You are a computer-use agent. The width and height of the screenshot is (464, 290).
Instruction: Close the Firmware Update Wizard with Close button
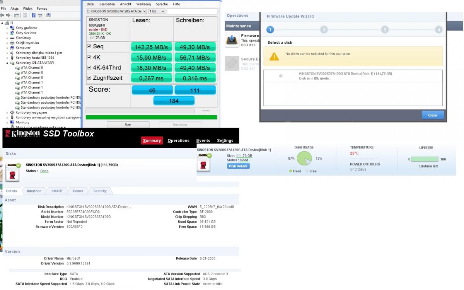click(433, 115)
